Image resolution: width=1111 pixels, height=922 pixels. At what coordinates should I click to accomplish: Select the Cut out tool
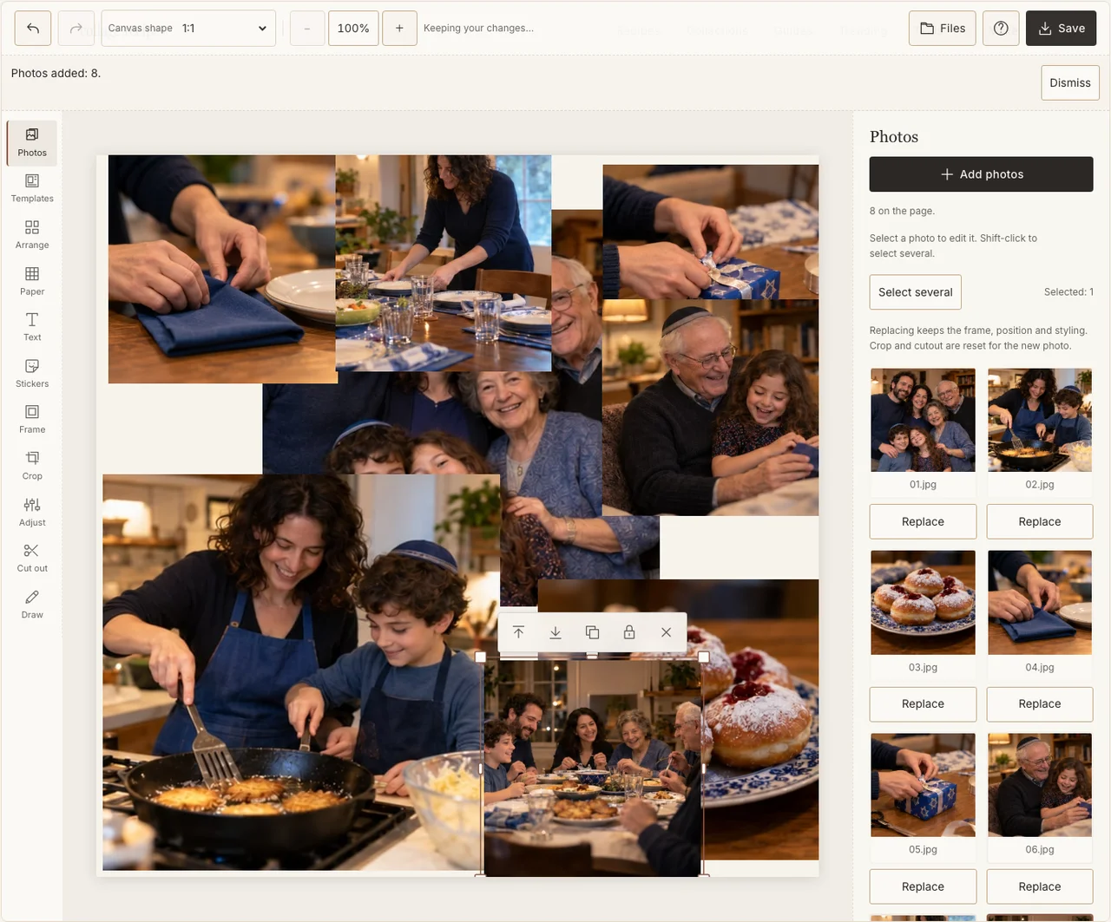coord(32,559)
